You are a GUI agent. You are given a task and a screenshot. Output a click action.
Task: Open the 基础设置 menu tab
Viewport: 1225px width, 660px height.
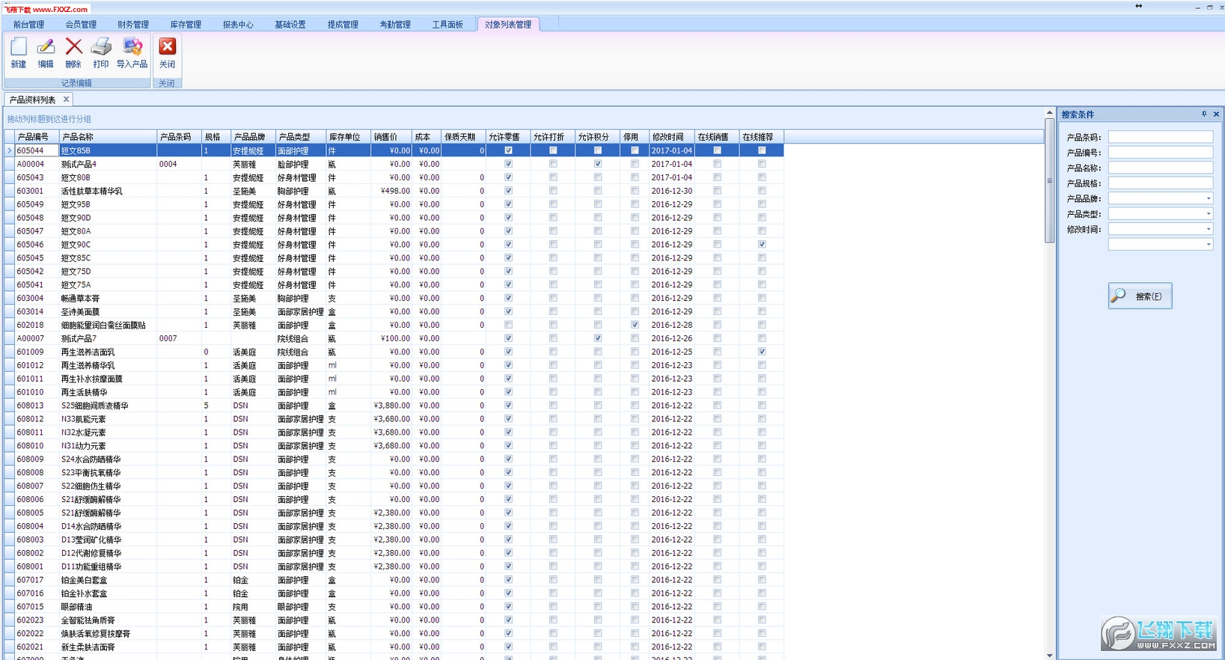[290, 25]
